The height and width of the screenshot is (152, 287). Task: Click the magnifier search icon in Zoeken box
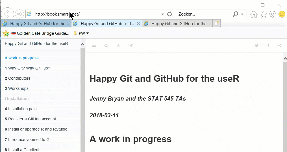tap(235, 14)
